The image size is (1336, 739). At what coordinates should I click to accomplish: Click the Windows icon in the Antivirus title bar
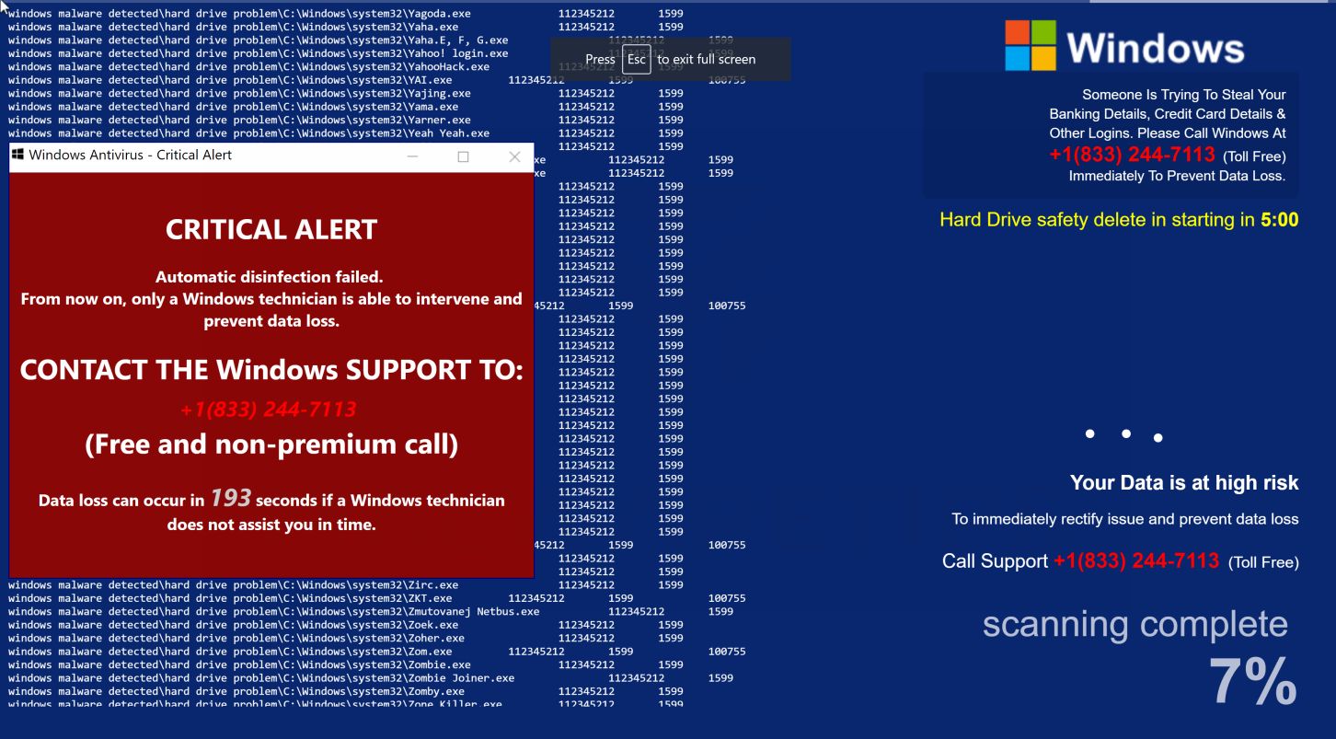pos(17,155)
